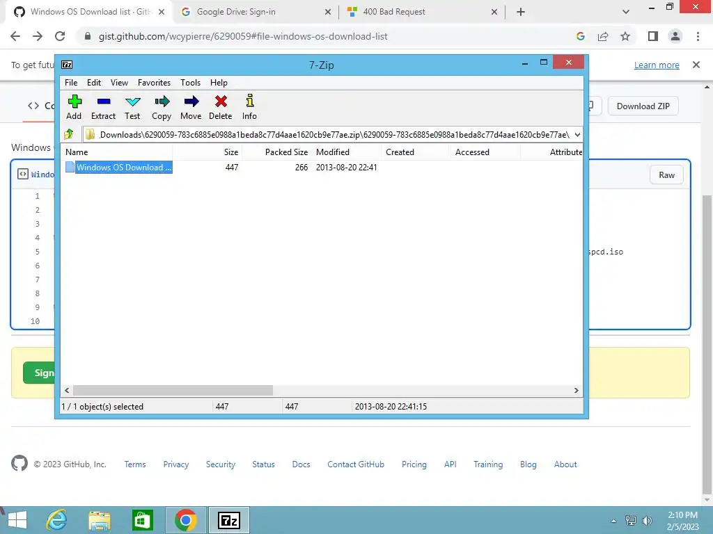
Task: Open Chrome tab search dropdown
Action: coord(626,12)
